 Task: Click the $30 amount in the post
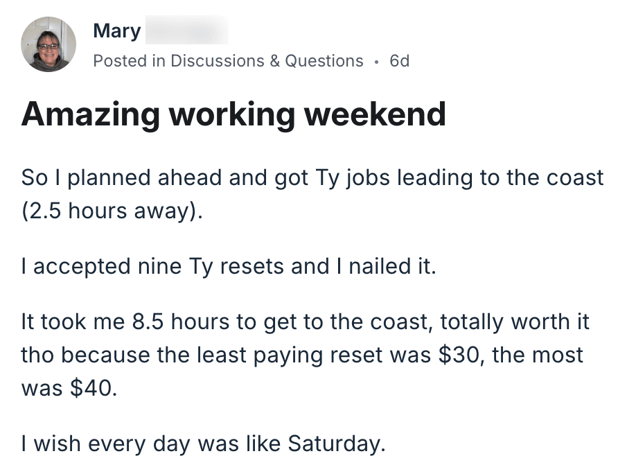click(x=459, y=355)
